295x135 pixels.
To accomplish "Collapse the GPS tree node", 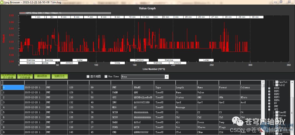I will pyautogui.click(x=269, y=109).
